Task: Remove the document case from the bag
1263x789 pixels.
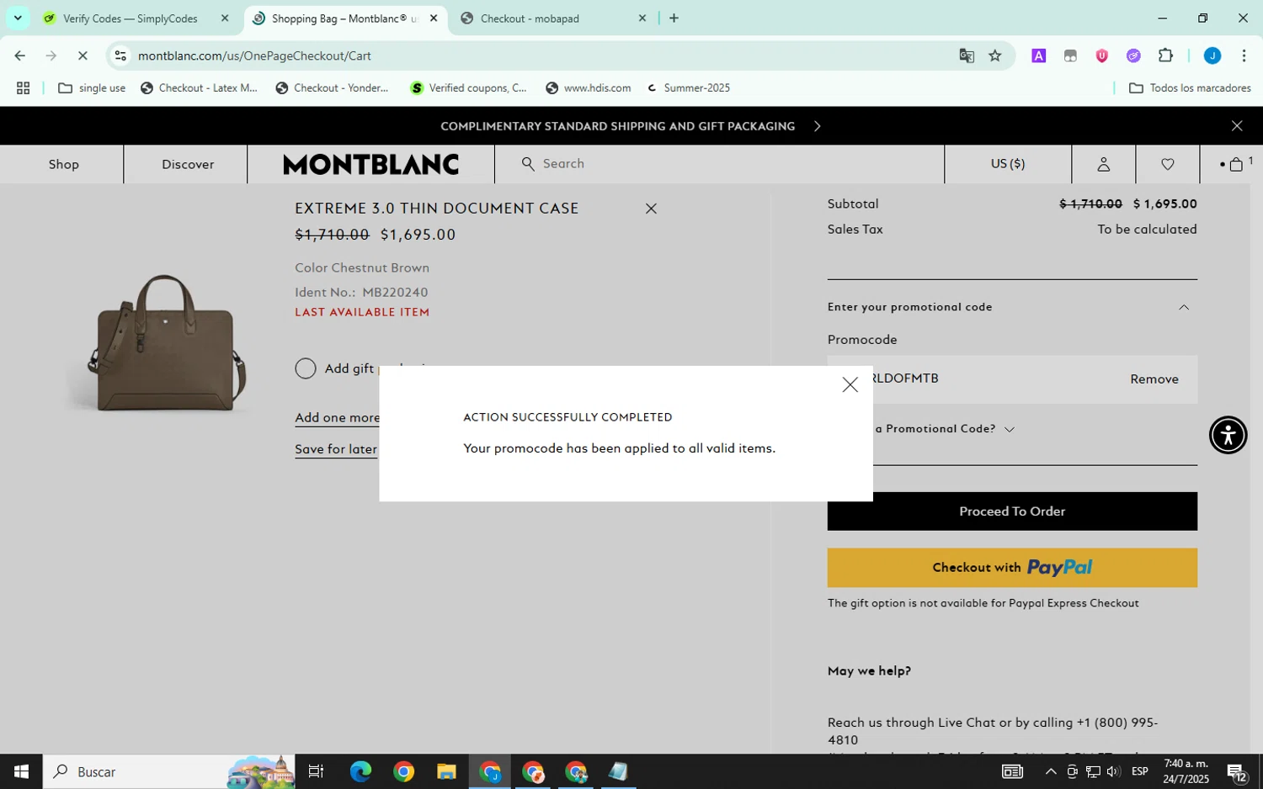Action: 651,209
